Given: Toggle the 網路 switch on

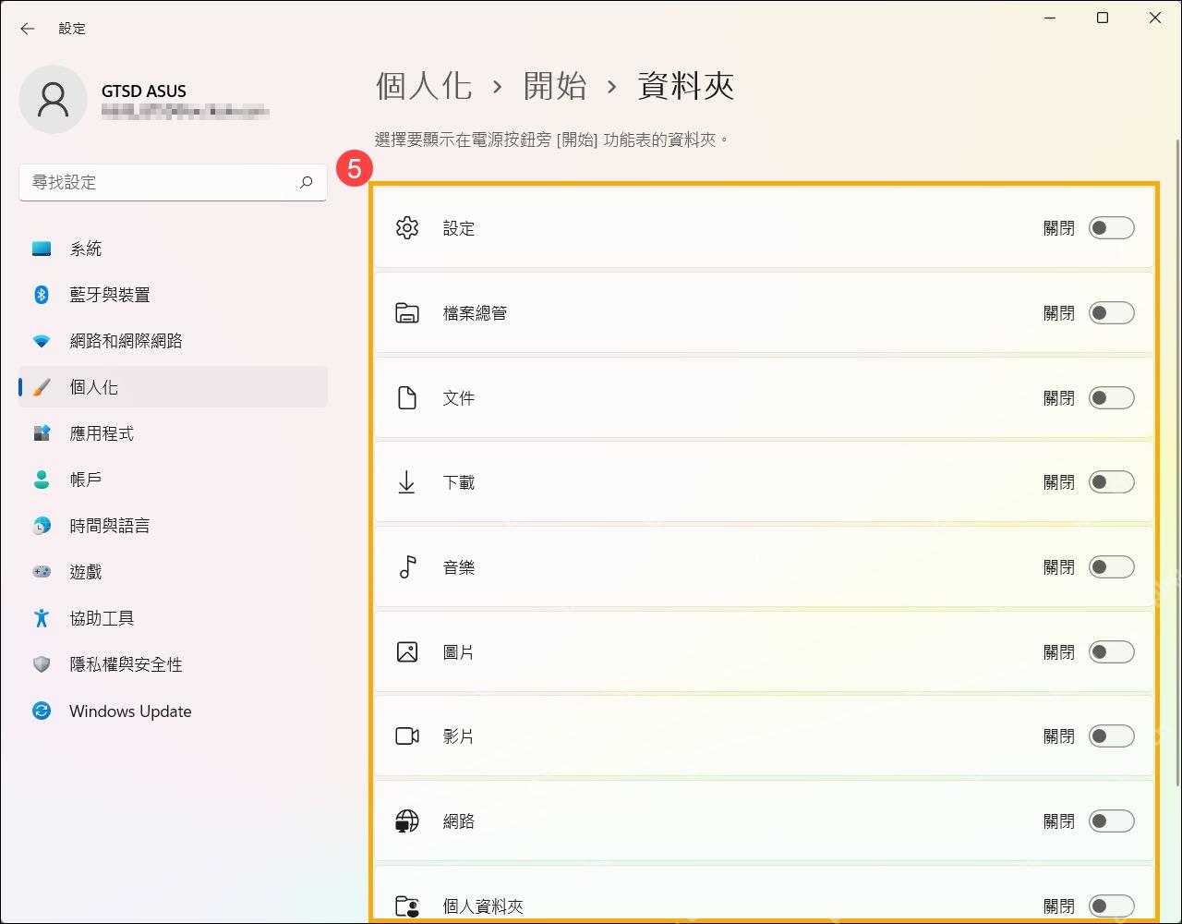Looking at the screenshot, I should [x=1111, y=821].
